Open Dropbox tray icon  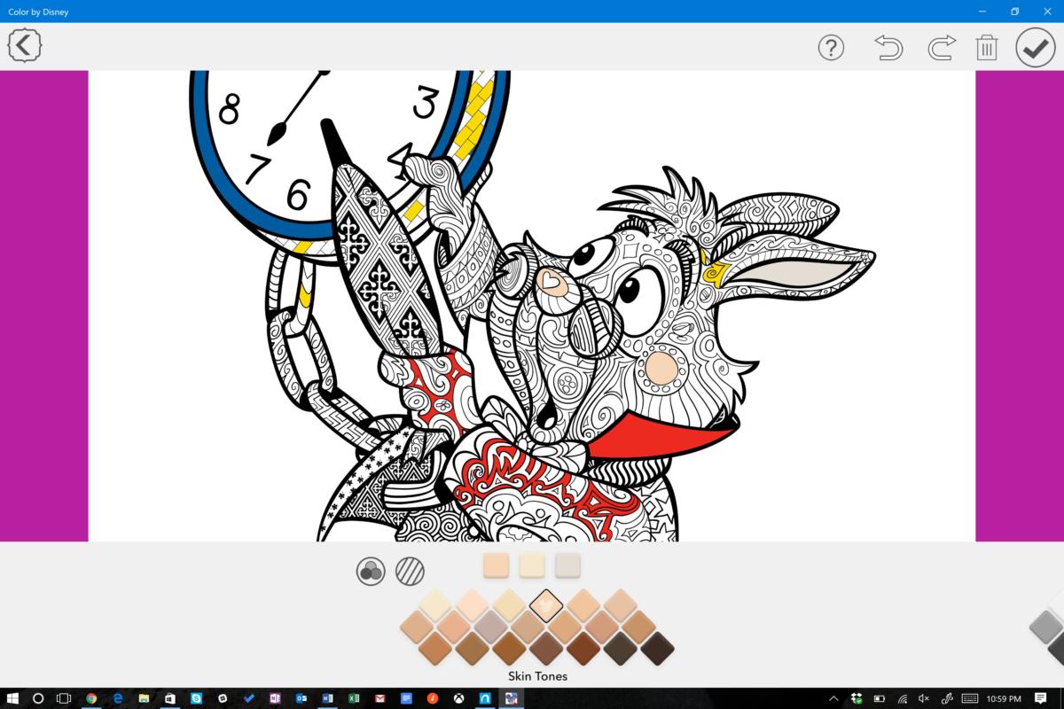(x=857, y=698)
